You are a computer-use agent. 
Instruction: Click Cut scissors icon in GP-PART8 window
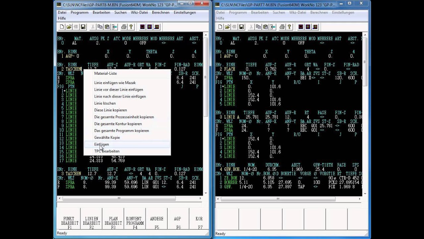[x=93, y=27]
